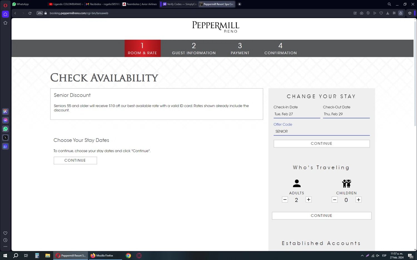Increase the number of children
Viewport: 417px width, 260px height.
359,200
